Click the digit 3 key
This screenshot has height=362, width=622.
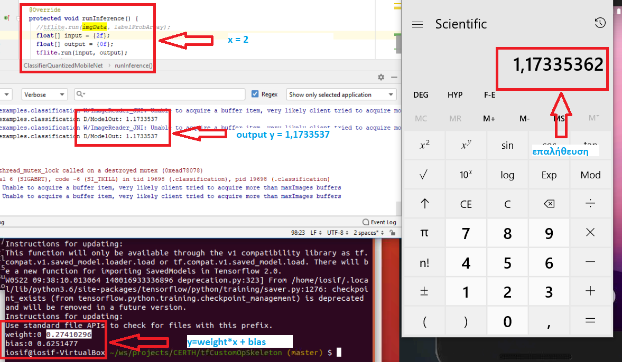(x=549, y=291)
